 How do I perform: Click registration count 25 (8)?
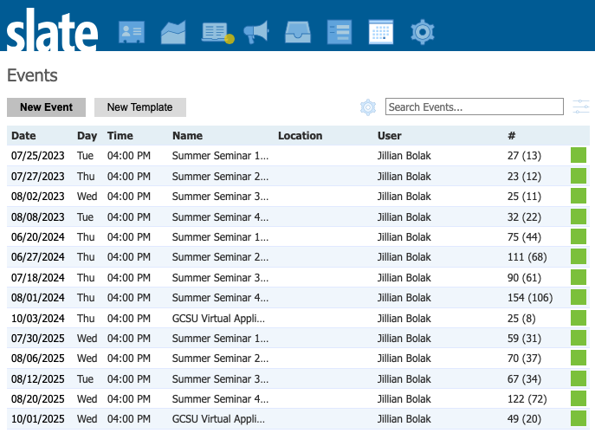click(521, 319)
